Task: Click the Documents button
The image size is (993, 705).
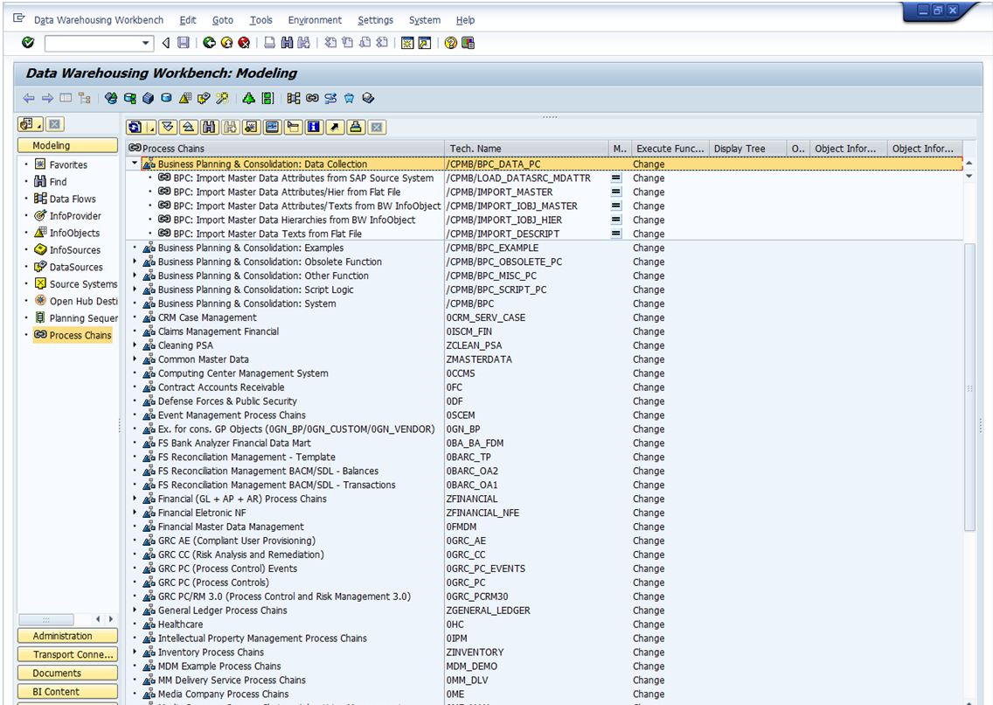Action: click(67, 673)
